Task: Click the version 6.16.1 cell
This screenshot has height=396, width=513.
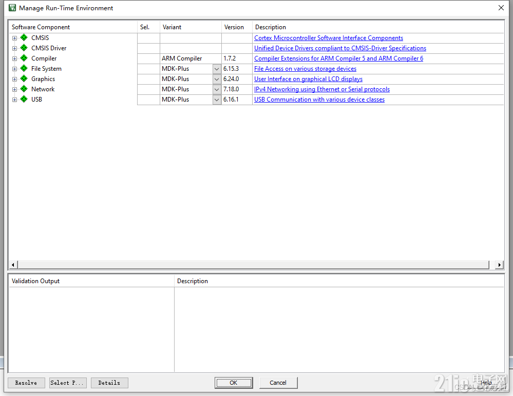Action: pyautogui.click(x=237, y=100)
